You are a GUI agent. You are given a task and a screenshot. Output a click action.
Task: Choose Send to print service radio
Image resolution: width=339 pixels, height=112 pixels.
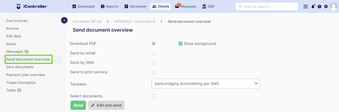tap(154, 72)
